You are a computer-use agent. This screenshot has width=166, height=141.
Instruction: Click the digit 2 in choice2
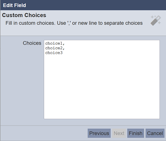[x=62, y=48]
